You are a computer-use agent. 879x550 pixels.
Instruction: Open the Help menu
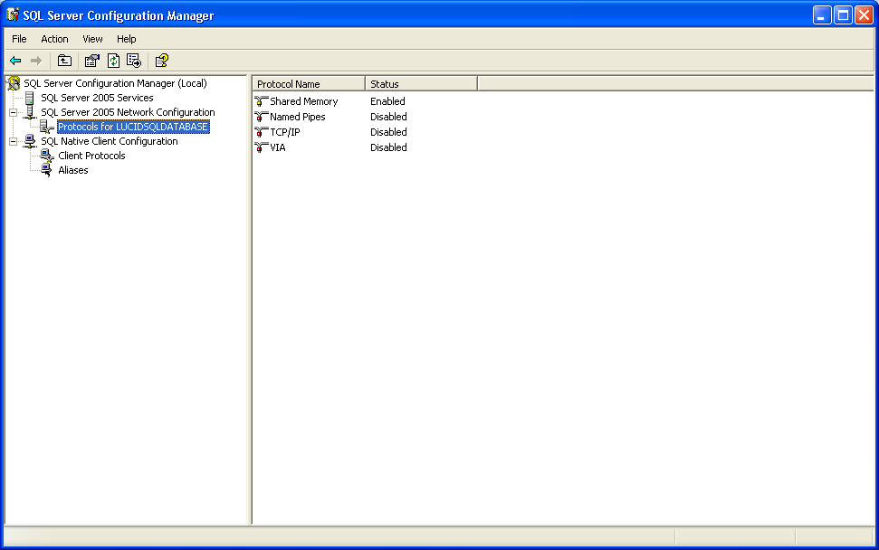click(126, 39)
